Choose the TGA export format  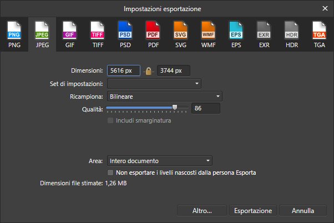click(320, 34)
